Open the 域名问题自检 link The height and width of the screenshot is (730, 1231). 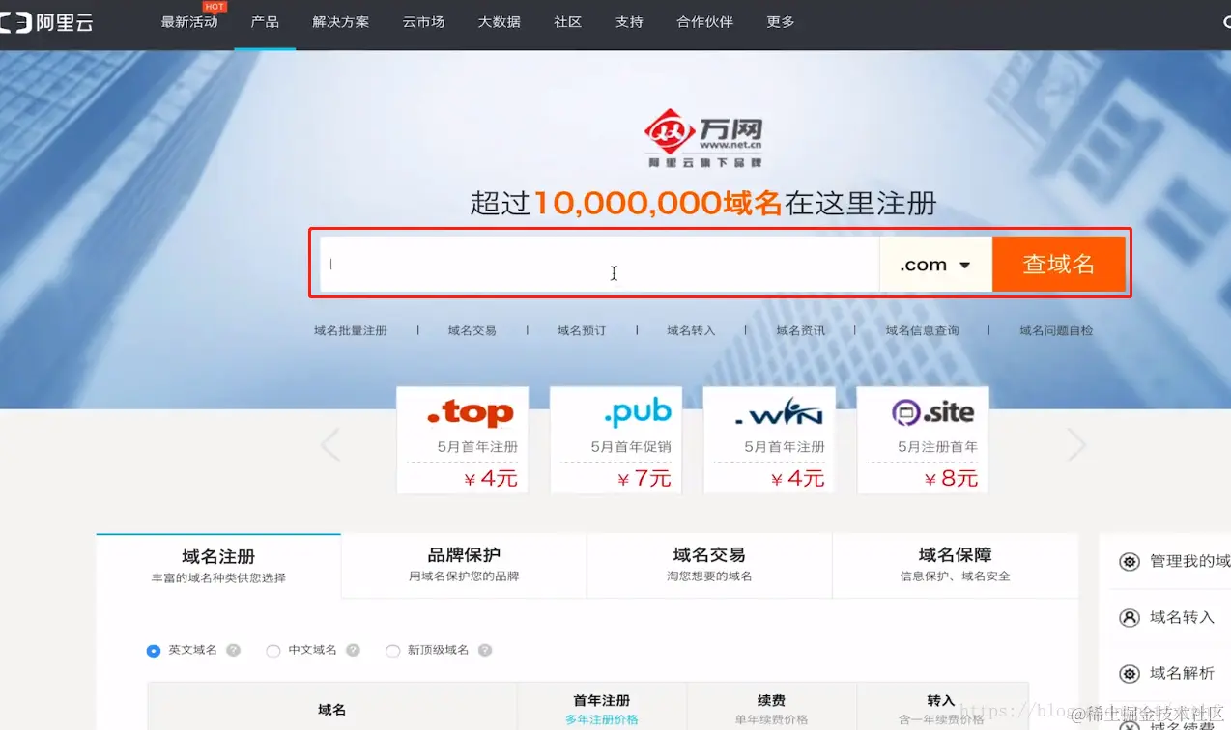[x=1056, y=330]
